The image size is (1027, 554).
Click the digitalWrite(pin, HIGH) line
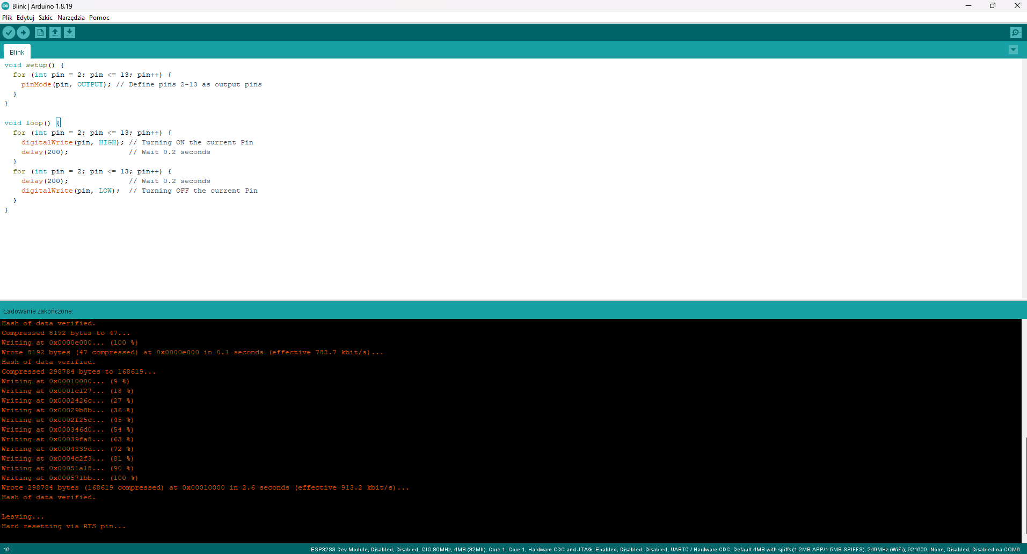[137, 142]
